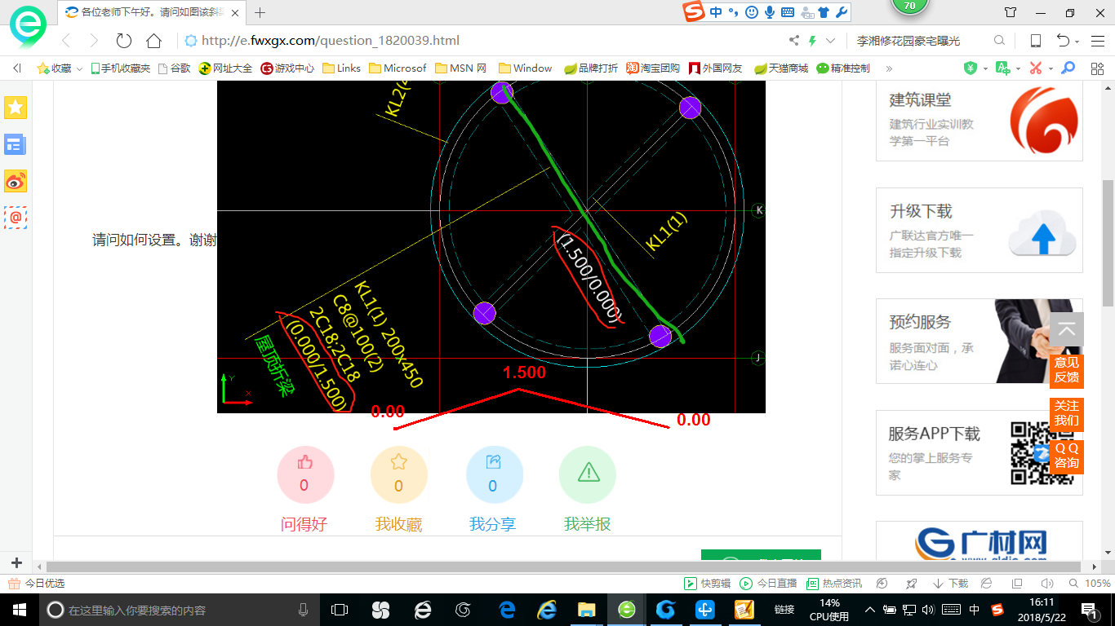1115x626 pixels.
Task: Open the 天猫商城 bookmark
Action: click(x=781, y=68)
